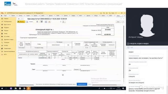Click the print preview icon next to Печать

(x=27, y=22)
